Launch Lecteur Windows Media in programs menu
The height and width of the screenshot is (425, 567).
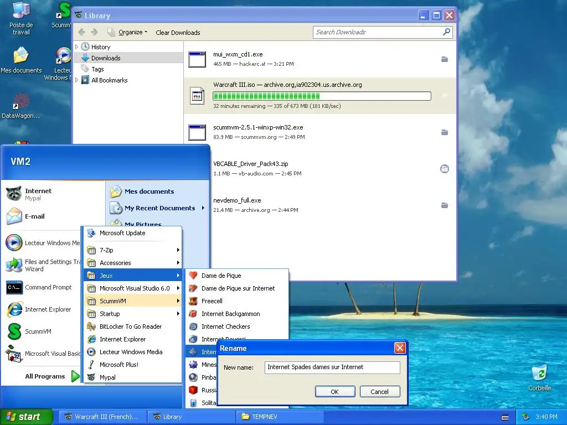coord(132,351)
